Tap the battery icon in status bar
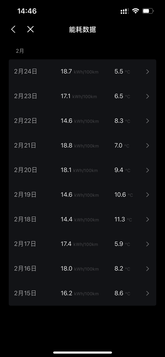165x357 pixels. [148, 11]
